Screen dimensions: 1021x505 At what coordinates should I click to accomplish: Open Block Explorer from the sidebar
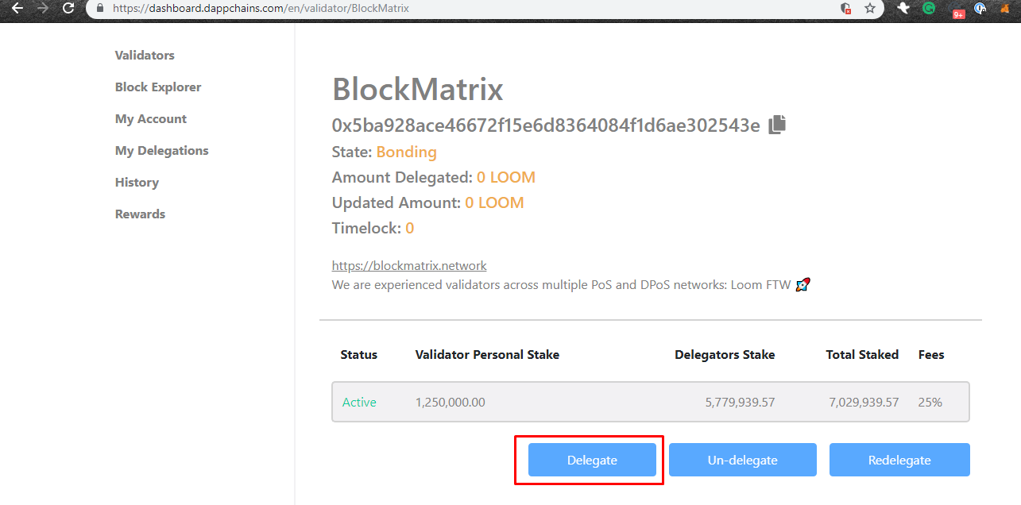pos(157,87)
